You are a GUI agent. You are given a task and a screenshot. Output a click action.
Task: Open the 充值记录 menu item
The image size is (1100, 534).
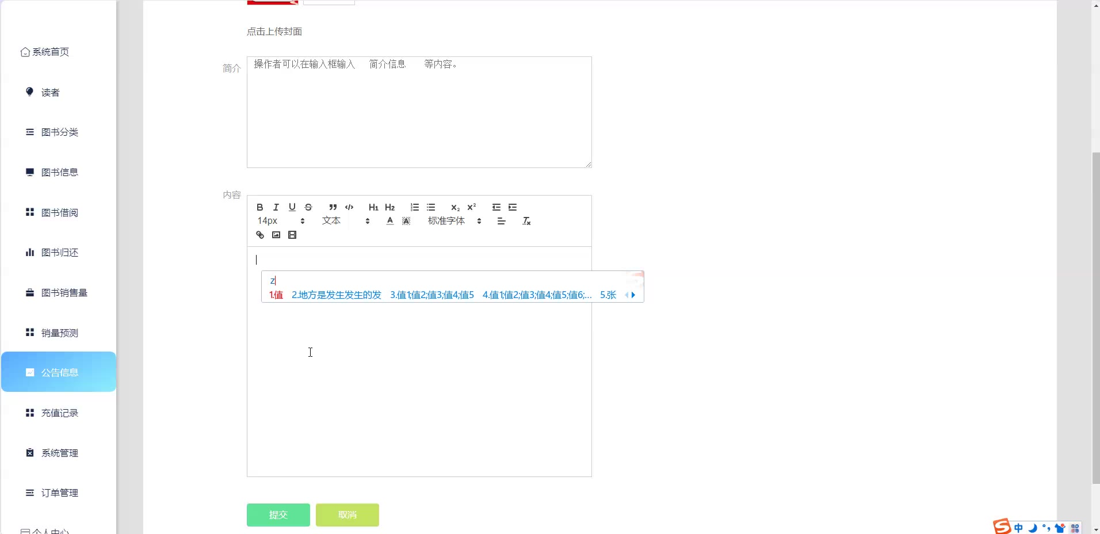59,413
